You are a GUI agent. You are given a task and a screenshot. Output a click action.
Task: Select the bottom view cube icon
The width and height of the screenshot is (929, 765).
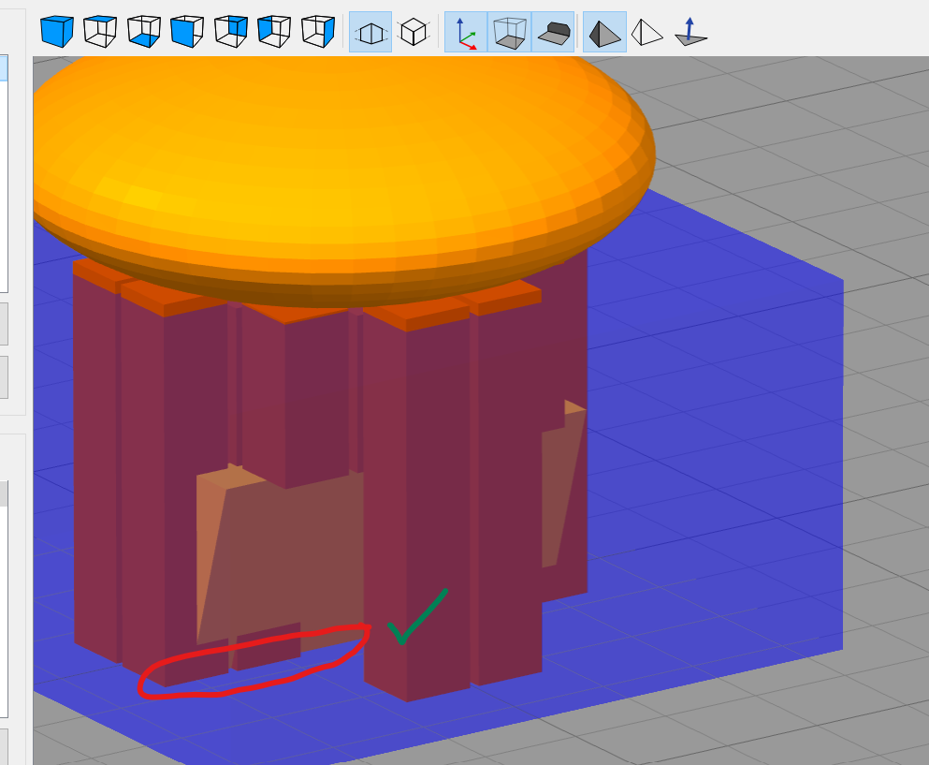(144, 32)
